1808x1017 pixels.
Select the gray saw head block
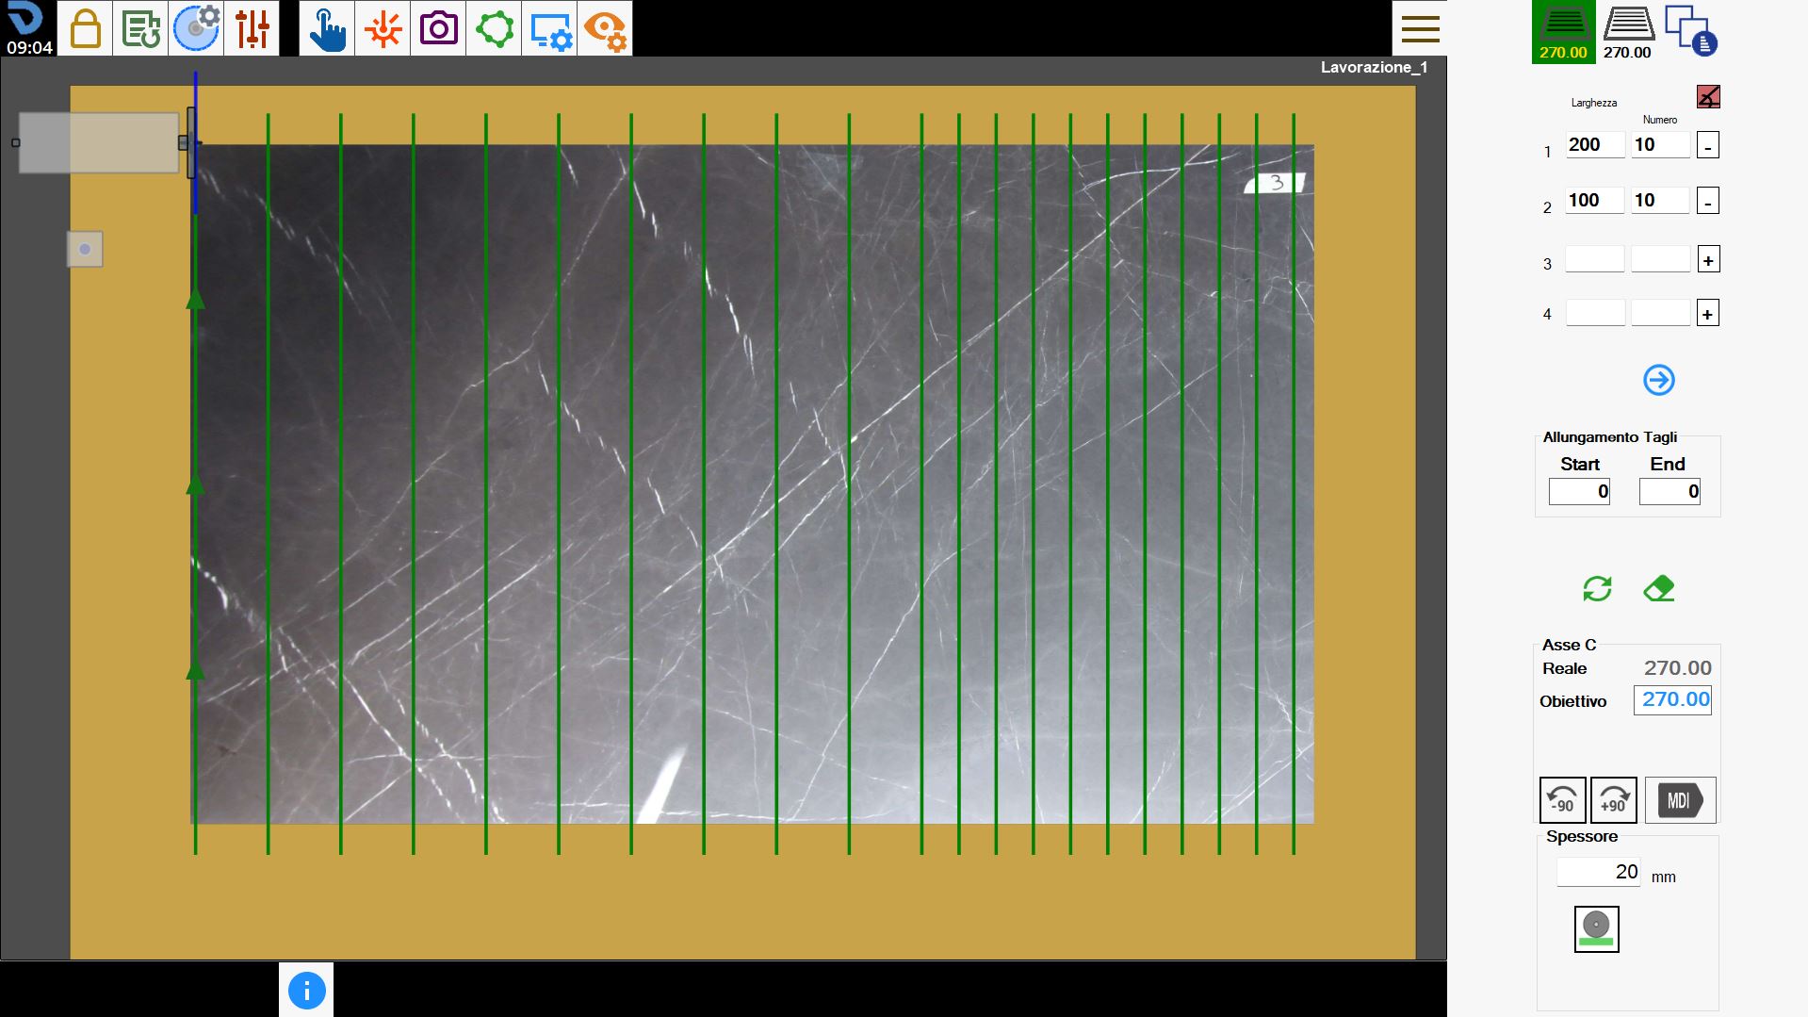[x=99, y=142]
